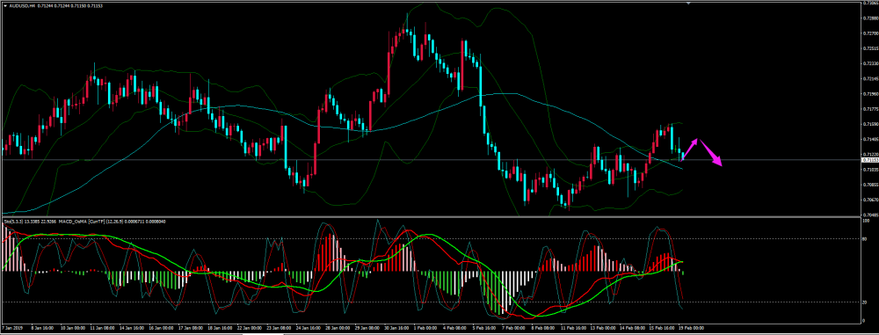
Task: Click the Sto(5,3,3) indicator label
Action: point(13,222)
